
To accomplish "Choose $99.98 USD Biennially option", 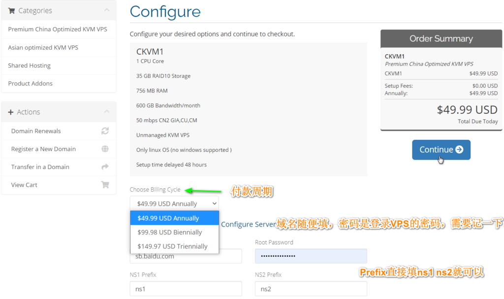I will (x=175, y=232).
